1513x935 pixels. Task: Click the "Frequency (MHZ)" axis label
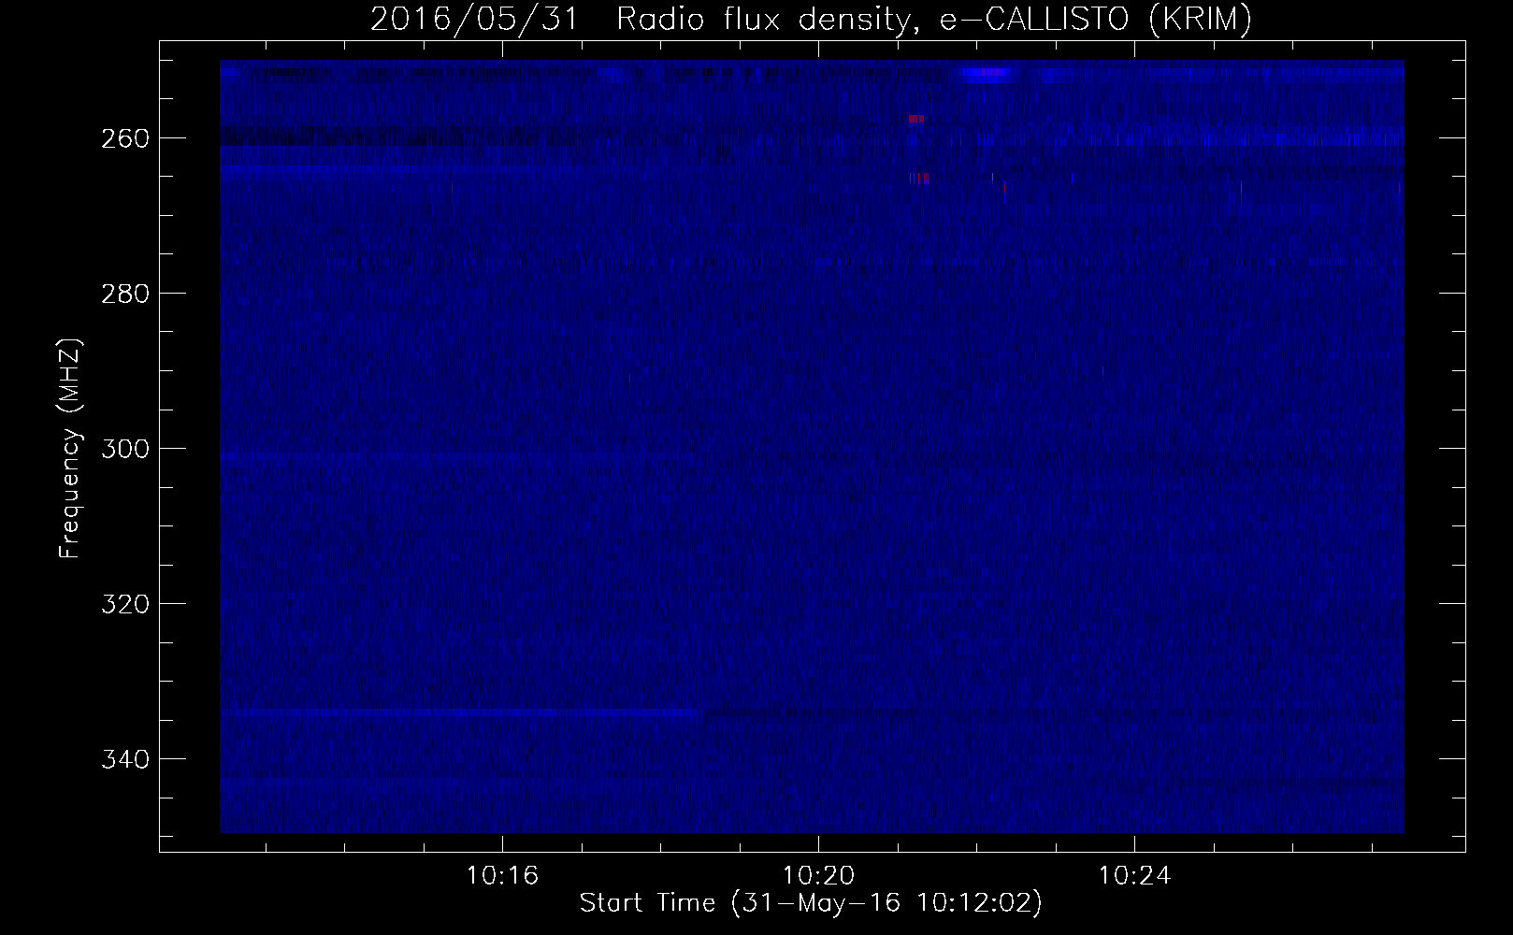70,448
